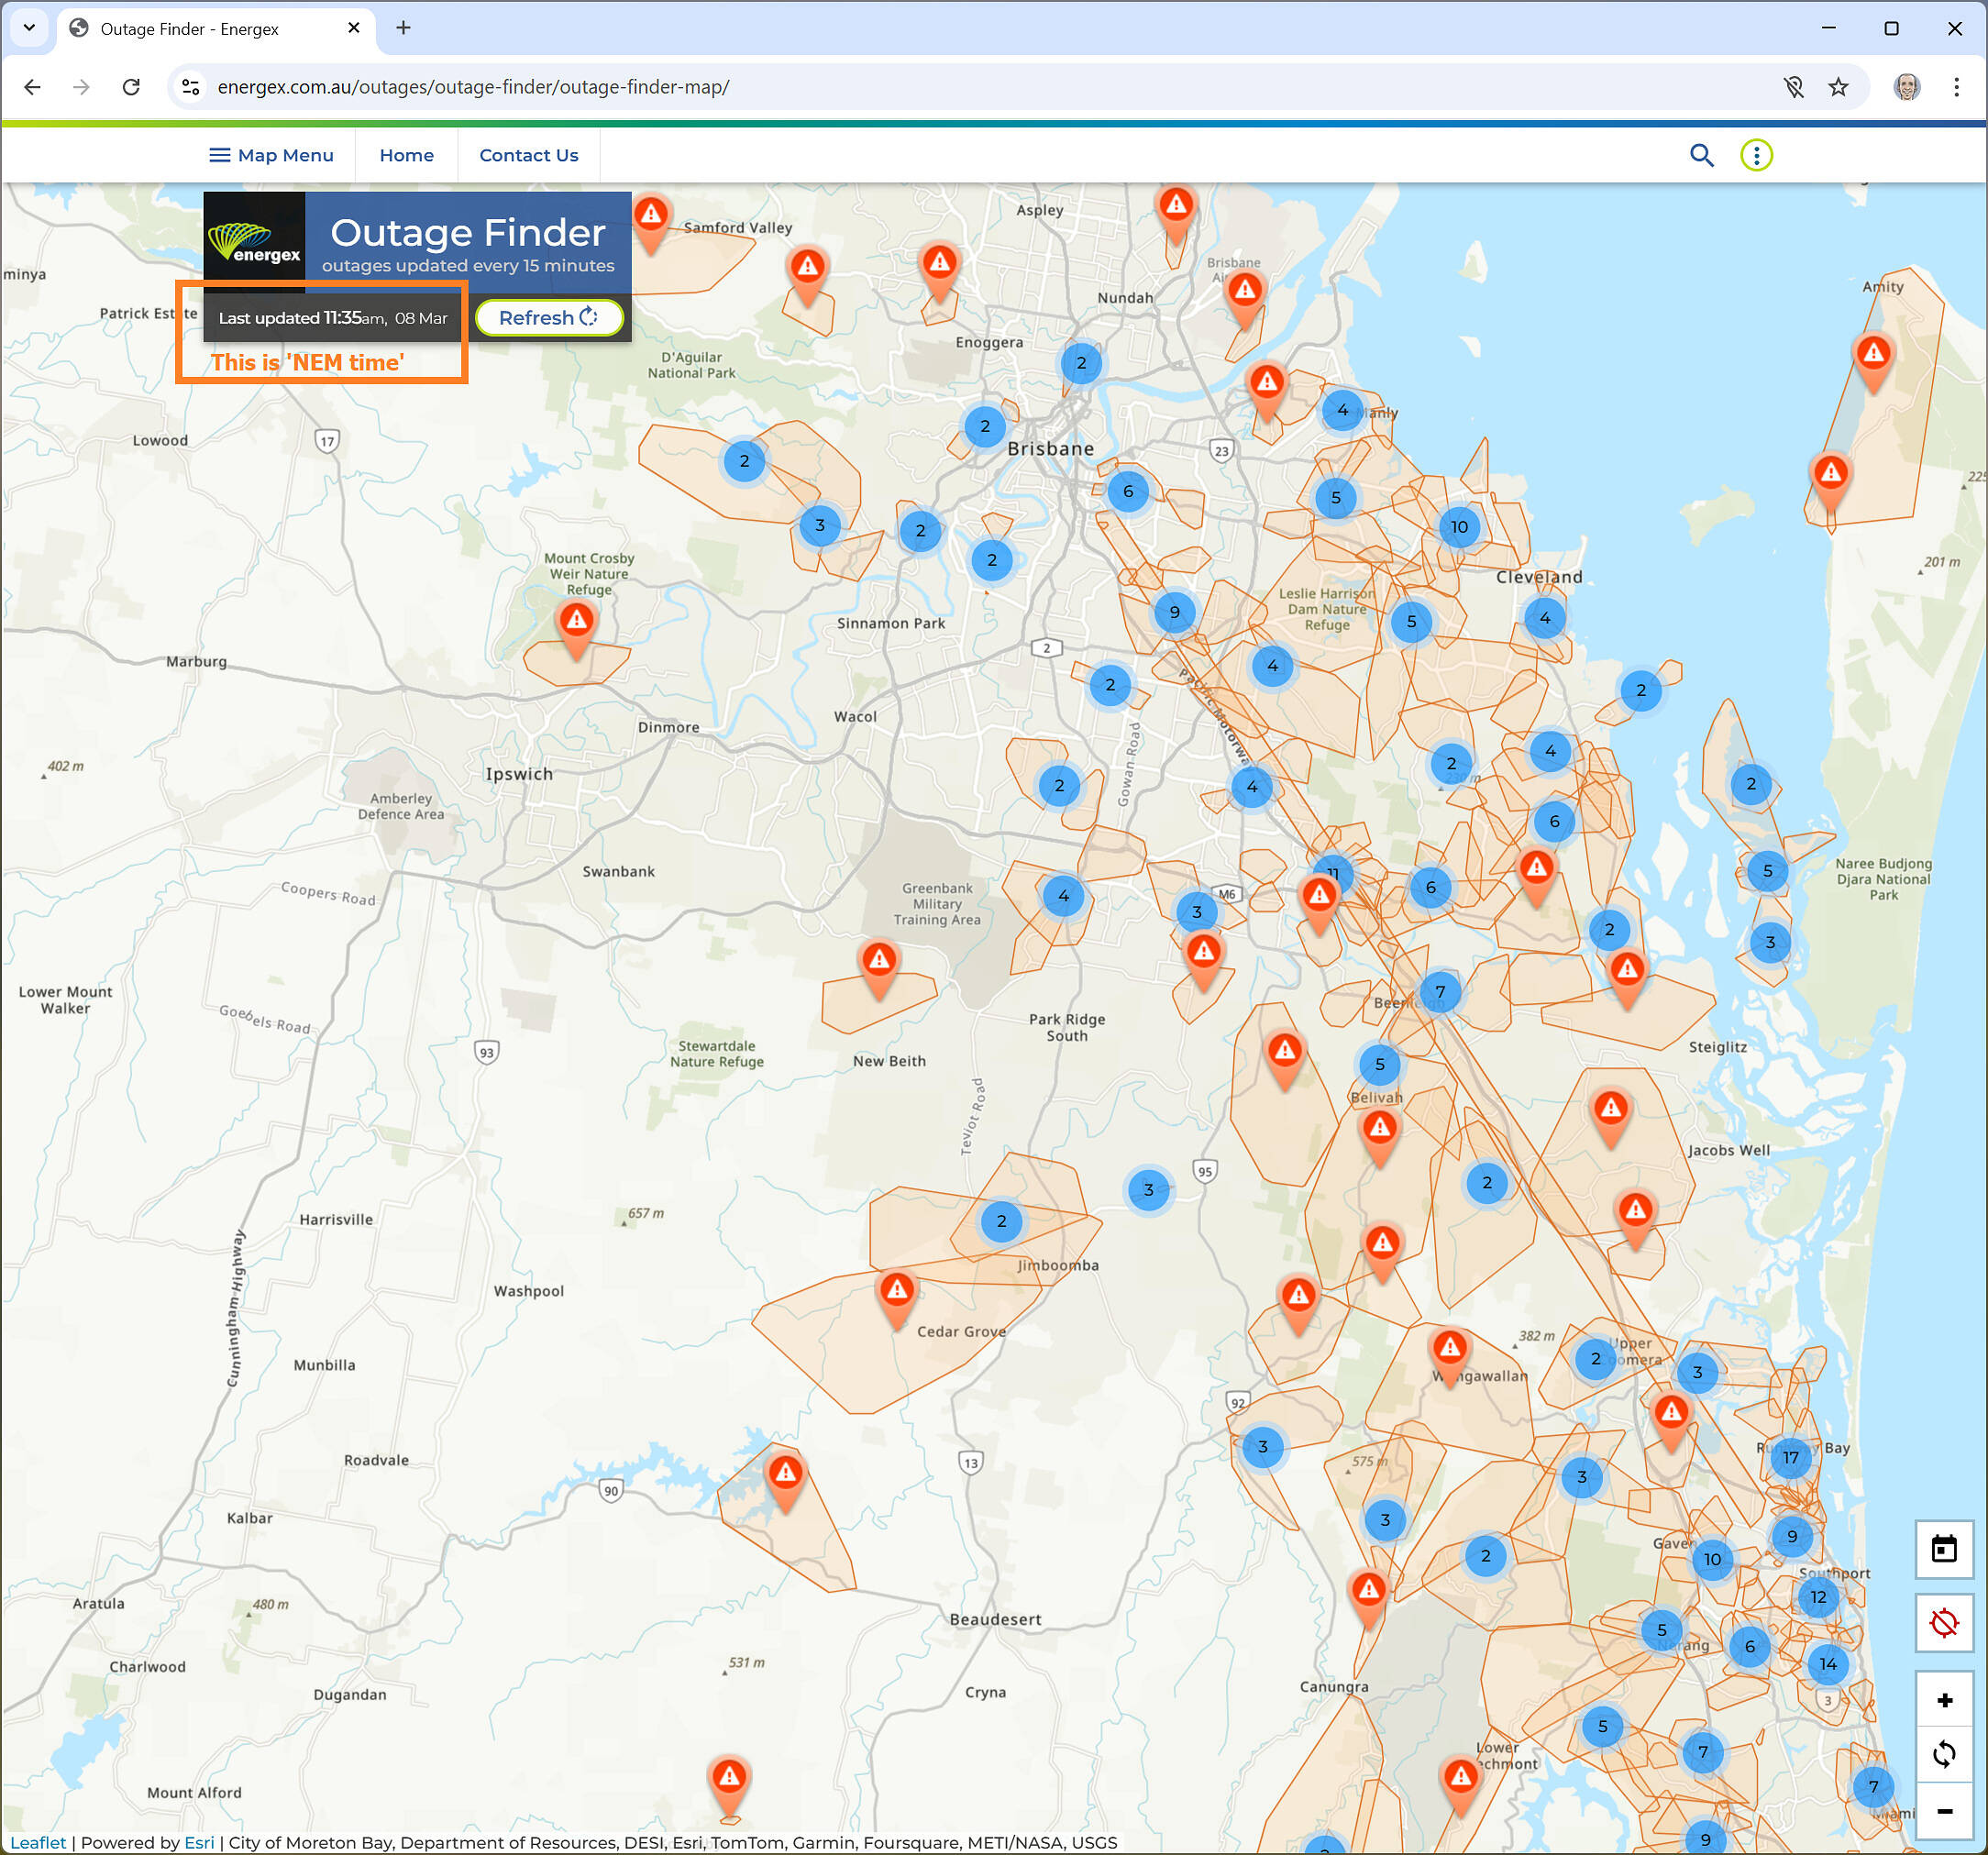Viewport: 1988px width, 1855px height.
Task: View site information icon in address bar
Action: 190,87
